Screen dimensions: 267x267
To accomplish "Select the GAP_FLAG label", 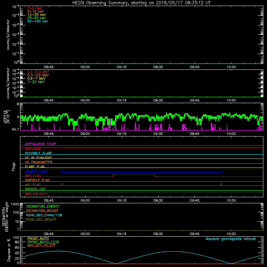I will pyautogui.click(x=33, y=149).
